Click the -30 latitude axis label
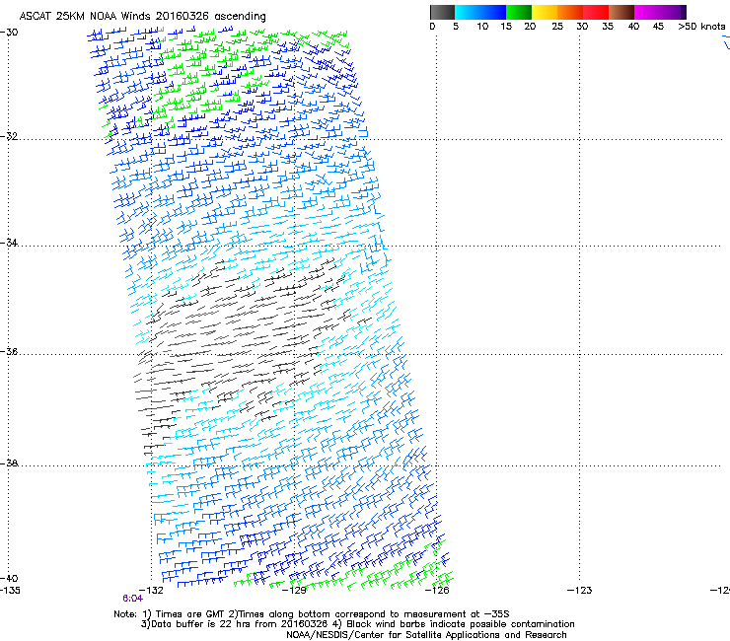 (9, 33)
